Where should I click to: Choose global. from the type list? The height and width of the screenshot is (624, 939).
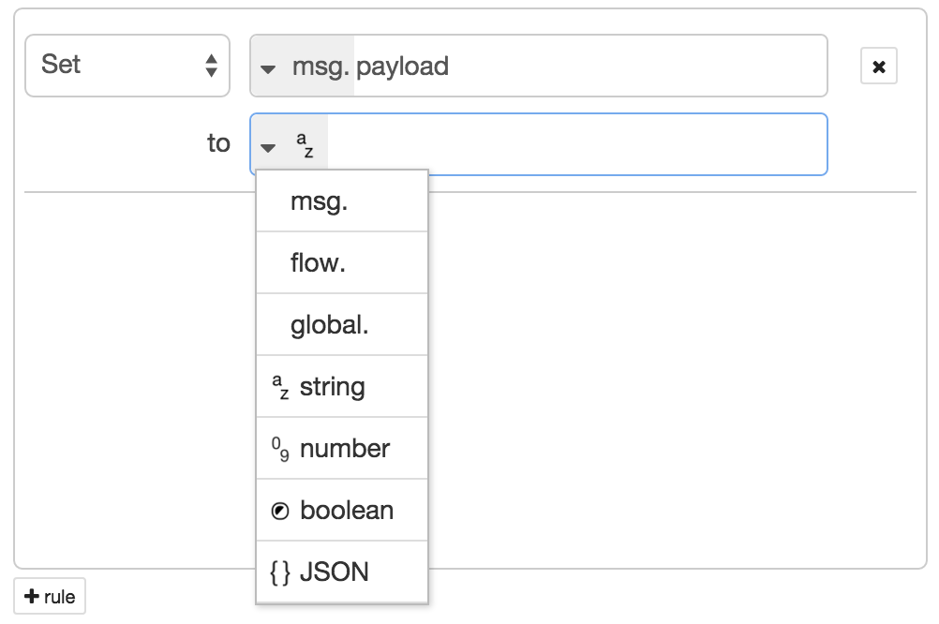click(x=342, y=324)
